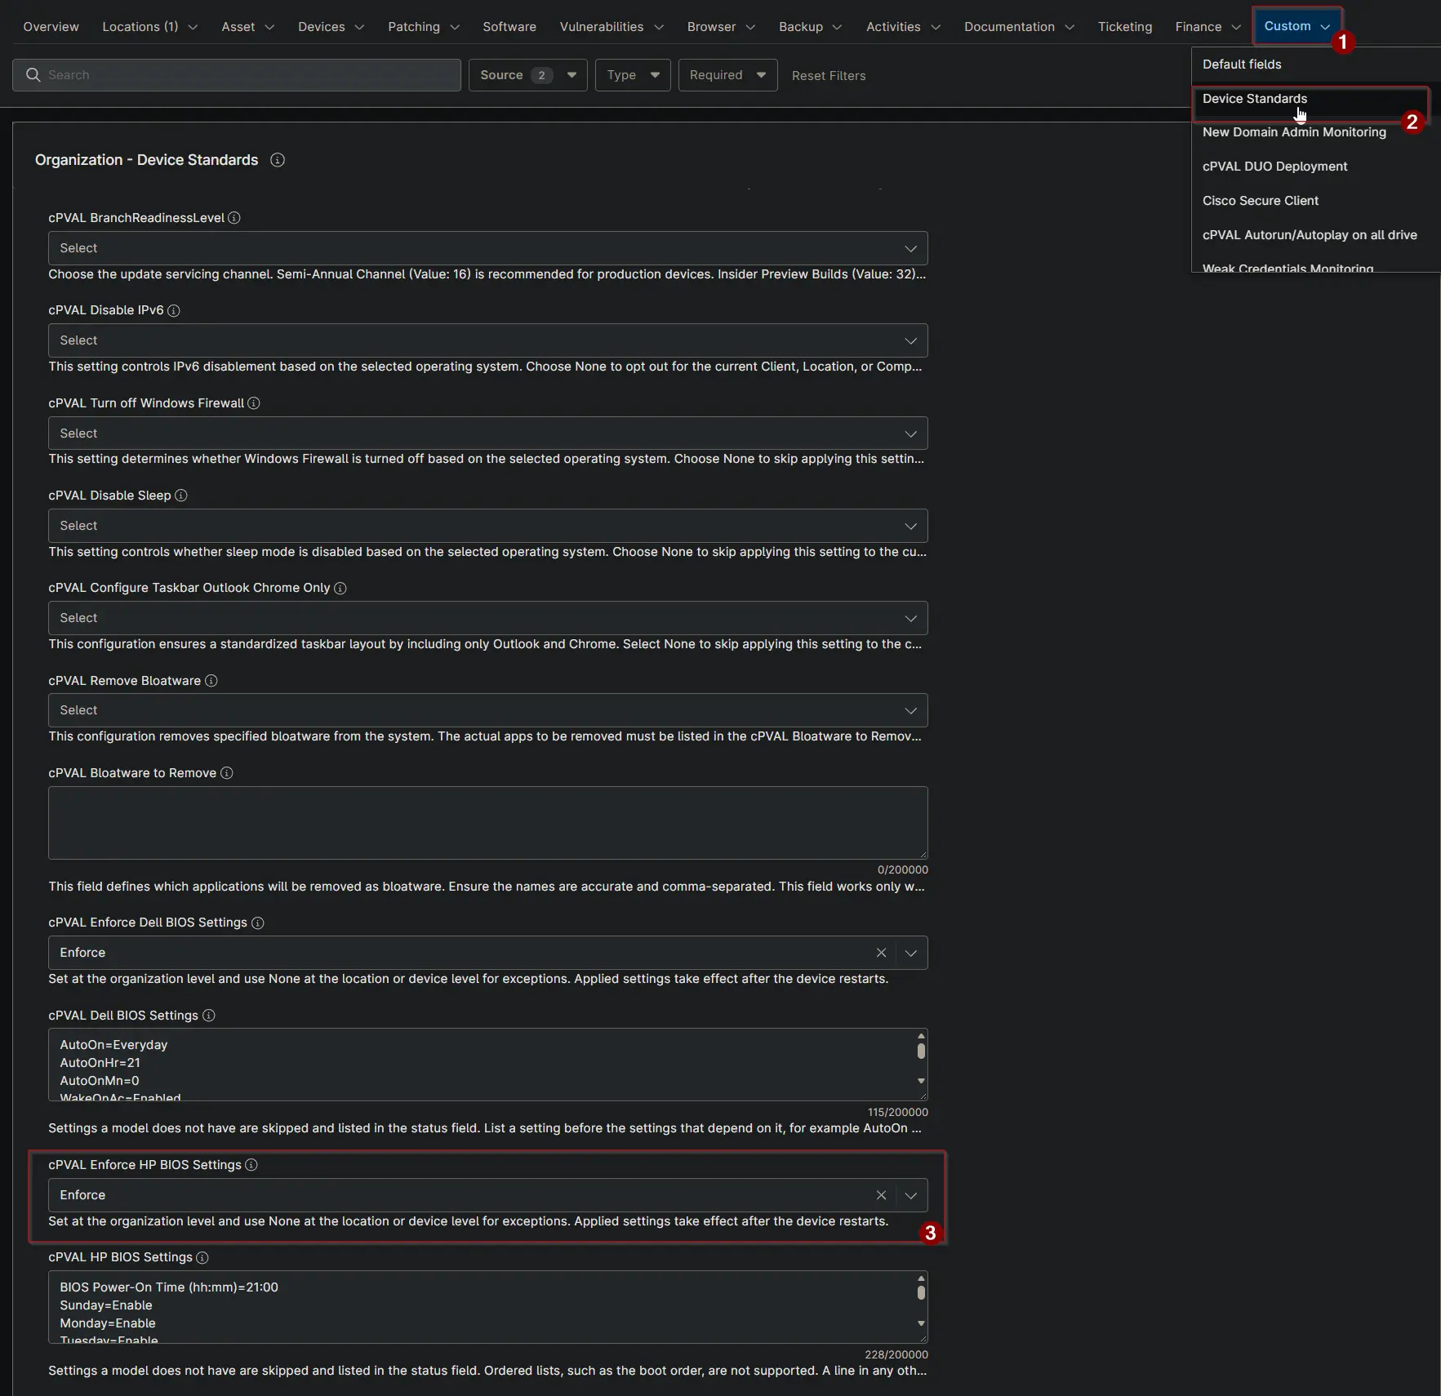
Task: Open the Enforce Dell BIOS Settings dropdown arrow
Action: (x=911, y=953)
